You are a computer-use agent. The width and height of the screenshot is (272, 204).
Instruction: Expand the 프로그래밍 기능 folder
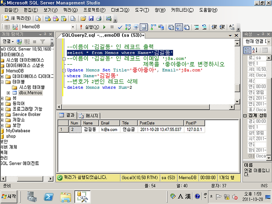point(2,109)
